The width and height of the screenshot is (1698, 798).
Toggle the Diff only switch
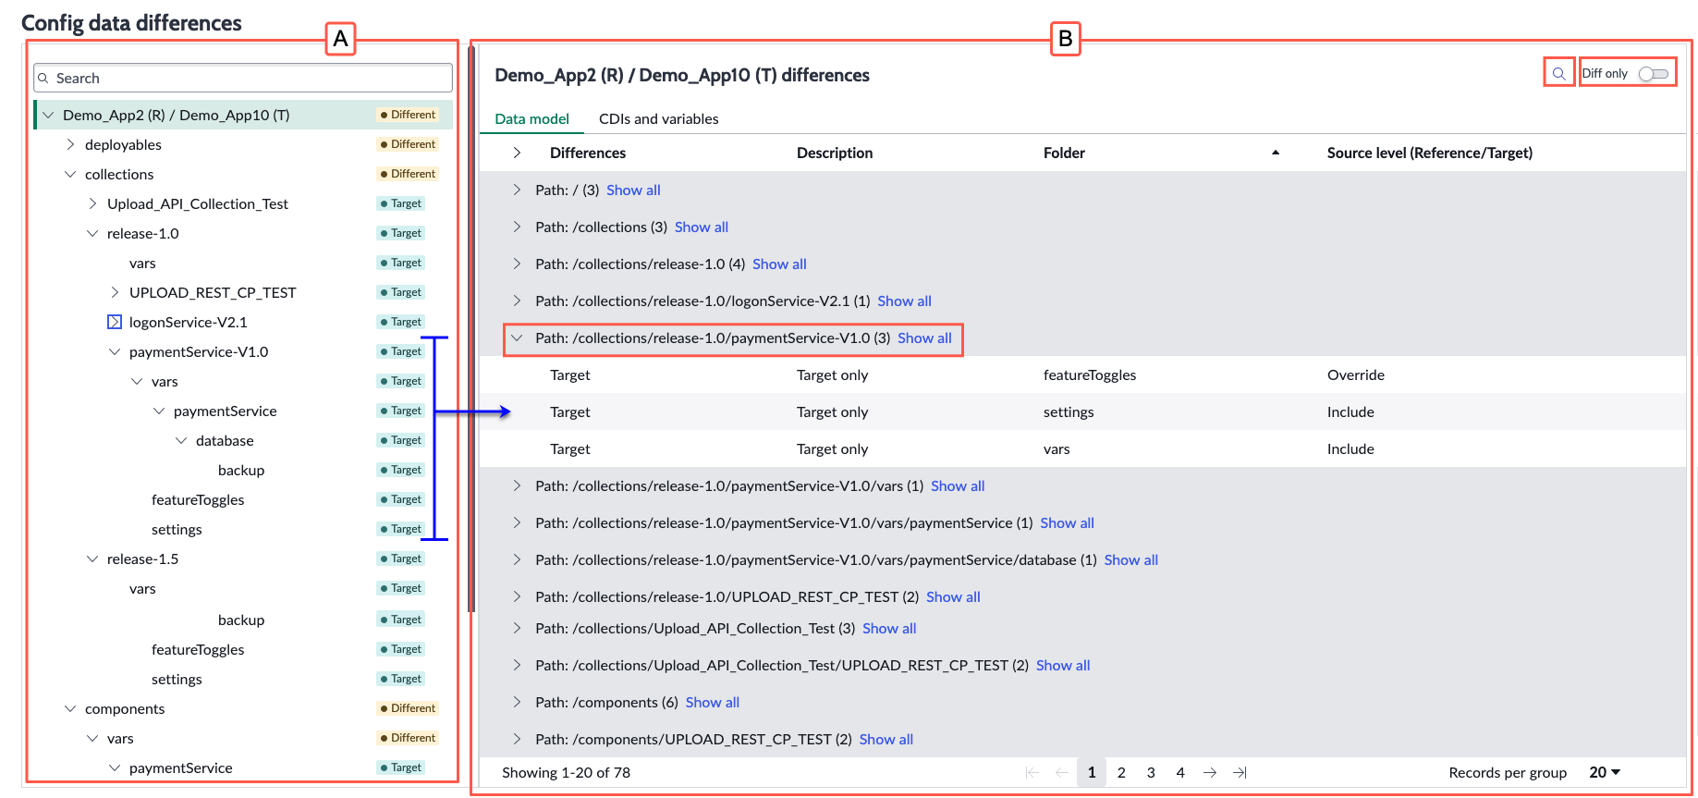pos(1653,74)
